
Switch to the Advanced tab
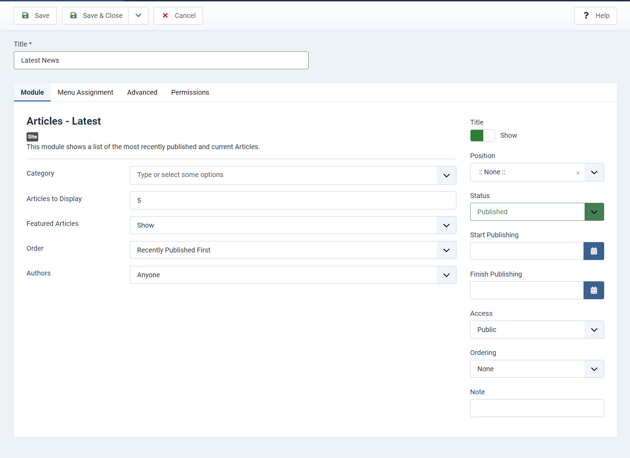click(x=142, y=92)
